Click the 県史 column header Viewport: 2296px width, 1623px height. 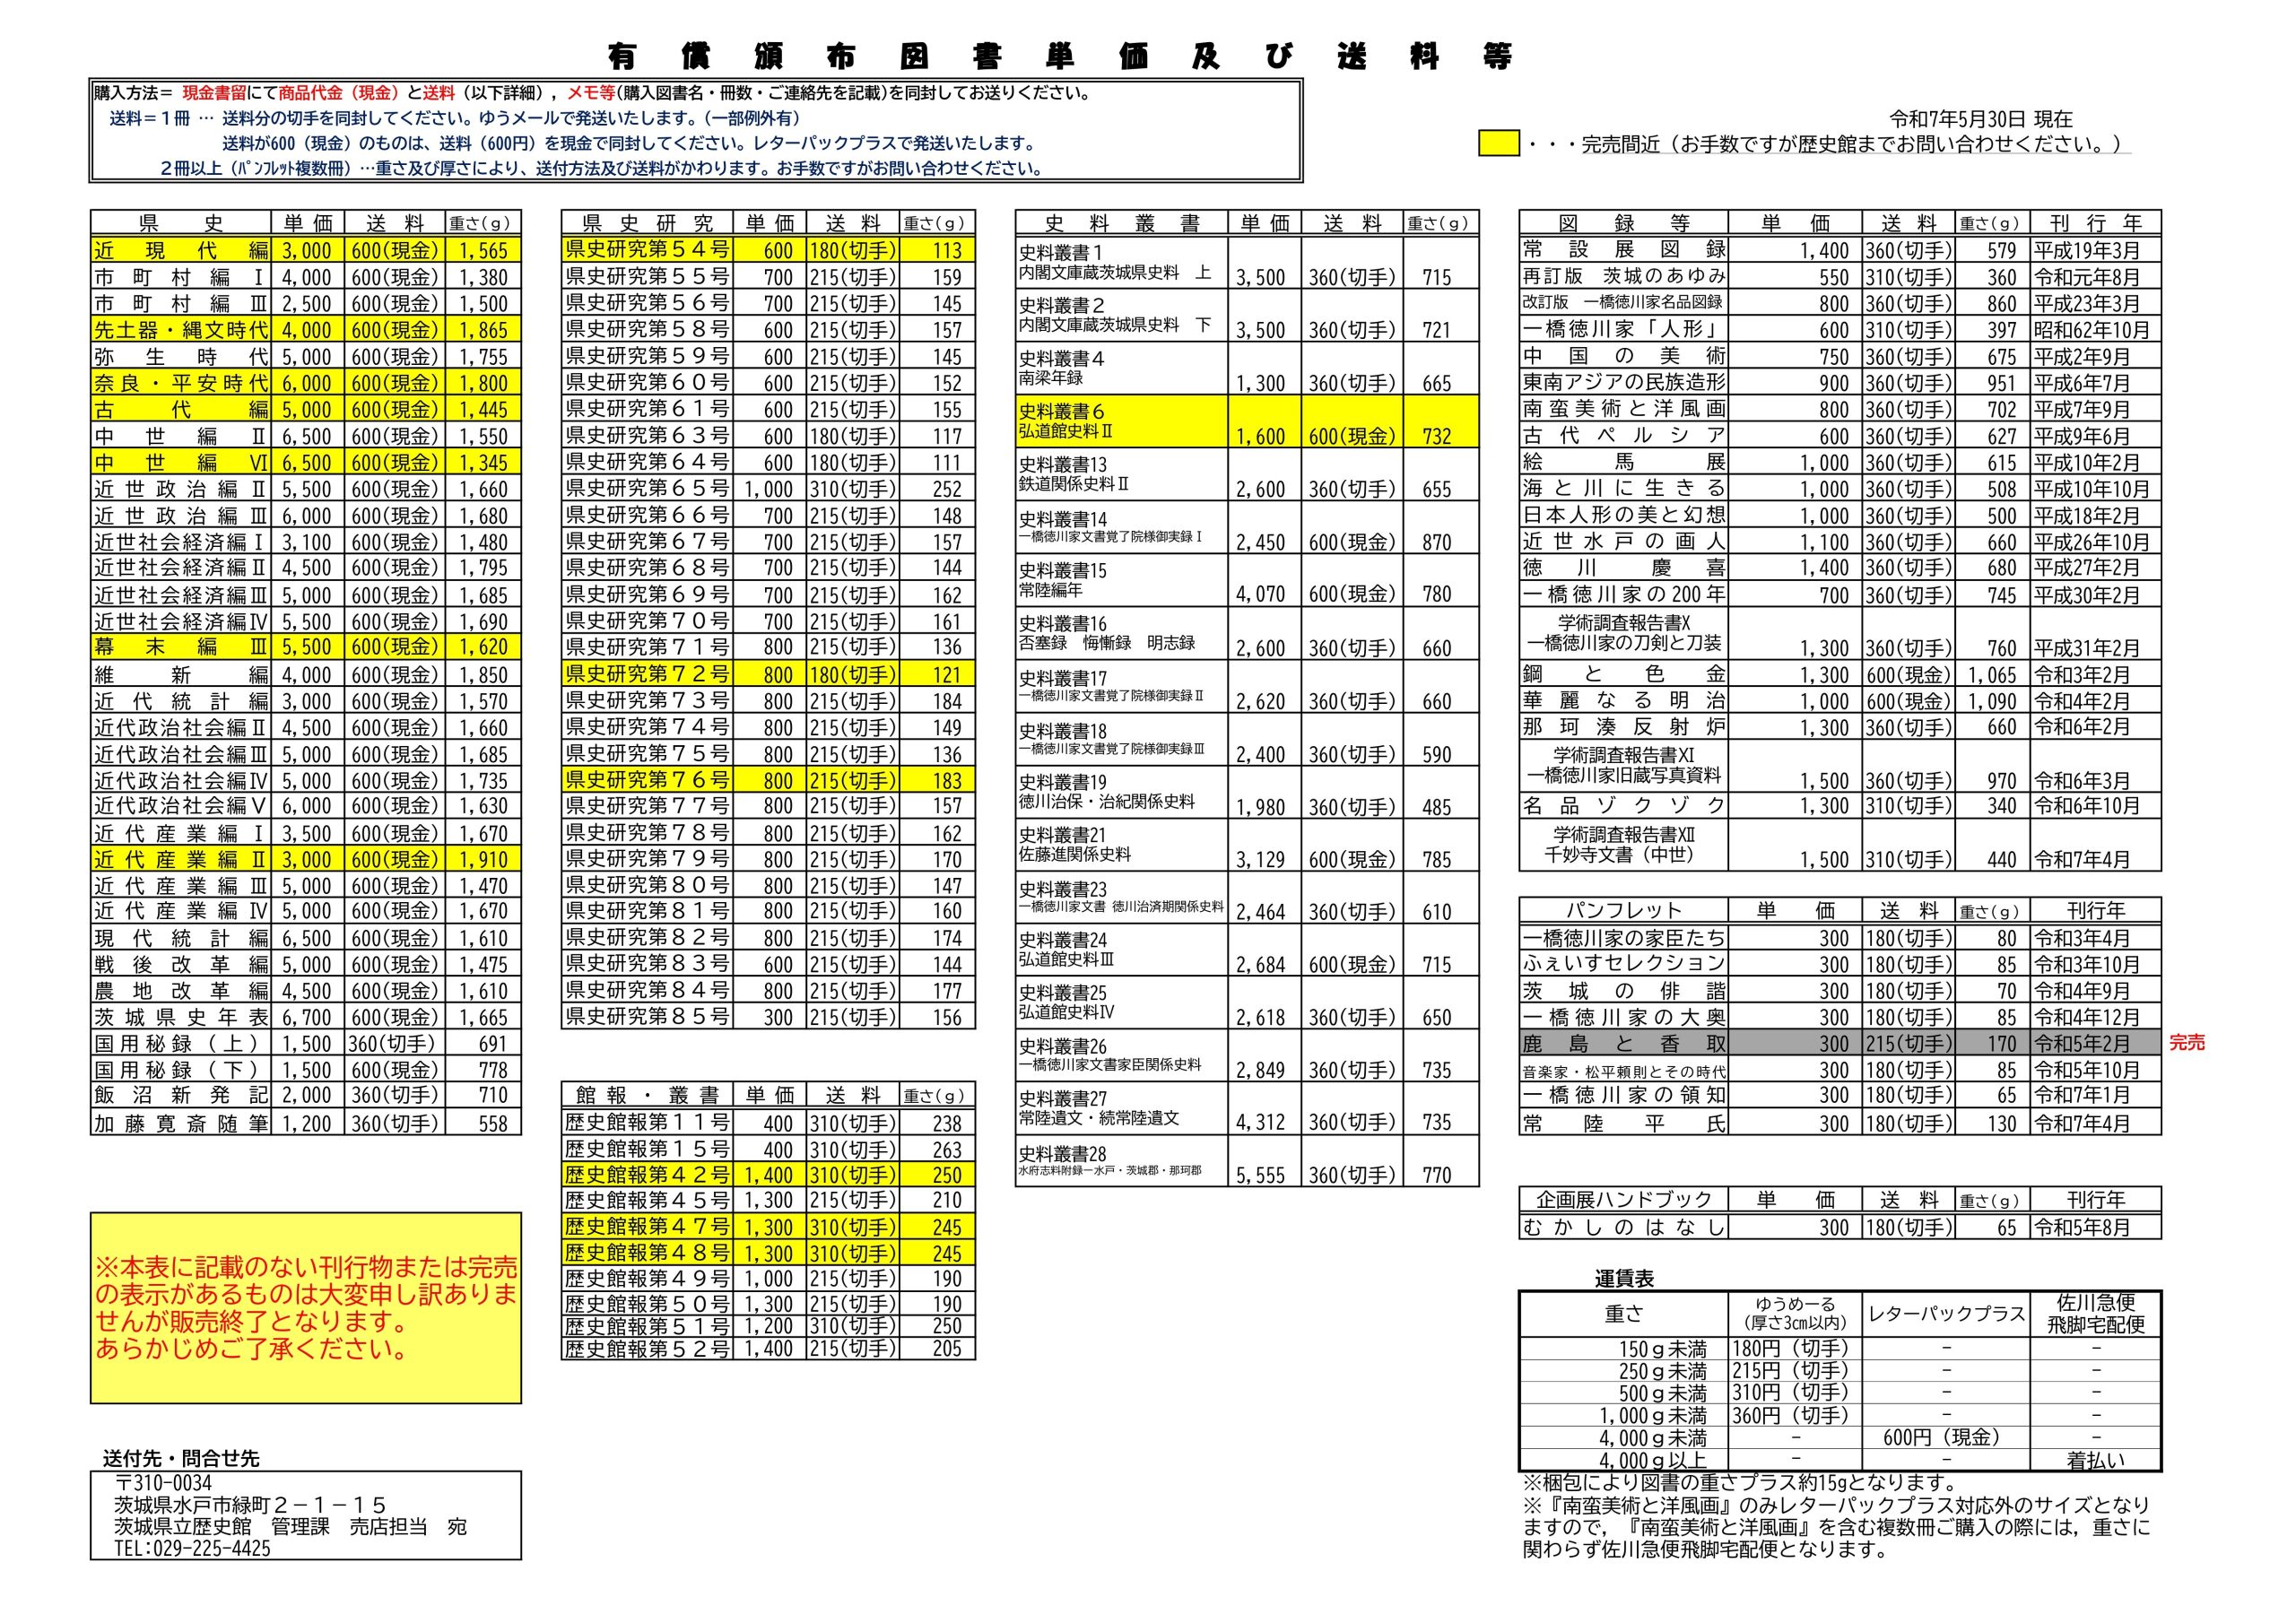(x=181, y=223)
